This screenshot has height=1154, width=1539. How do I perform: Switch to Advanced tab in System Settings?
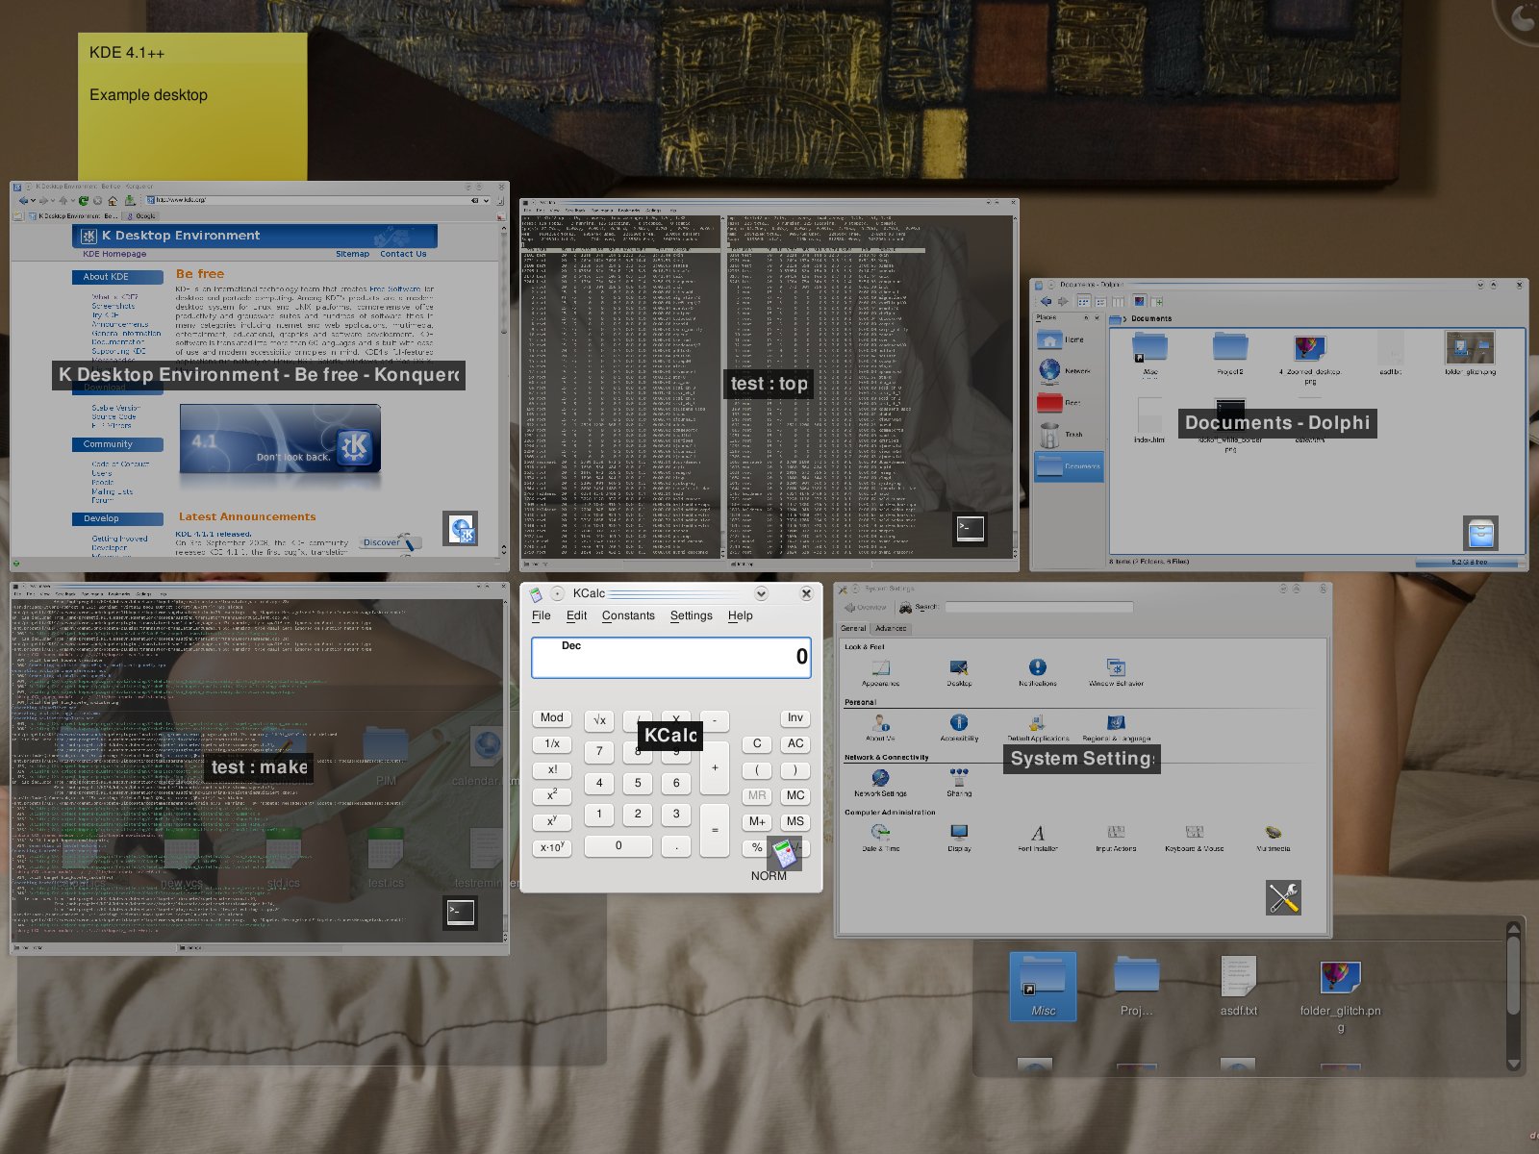pos(890,628)
